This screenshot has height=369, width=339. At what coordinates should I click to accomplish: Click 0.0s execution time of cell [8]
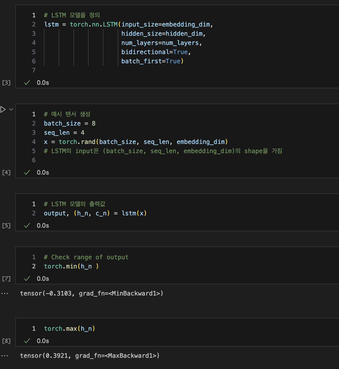point(43,341)
